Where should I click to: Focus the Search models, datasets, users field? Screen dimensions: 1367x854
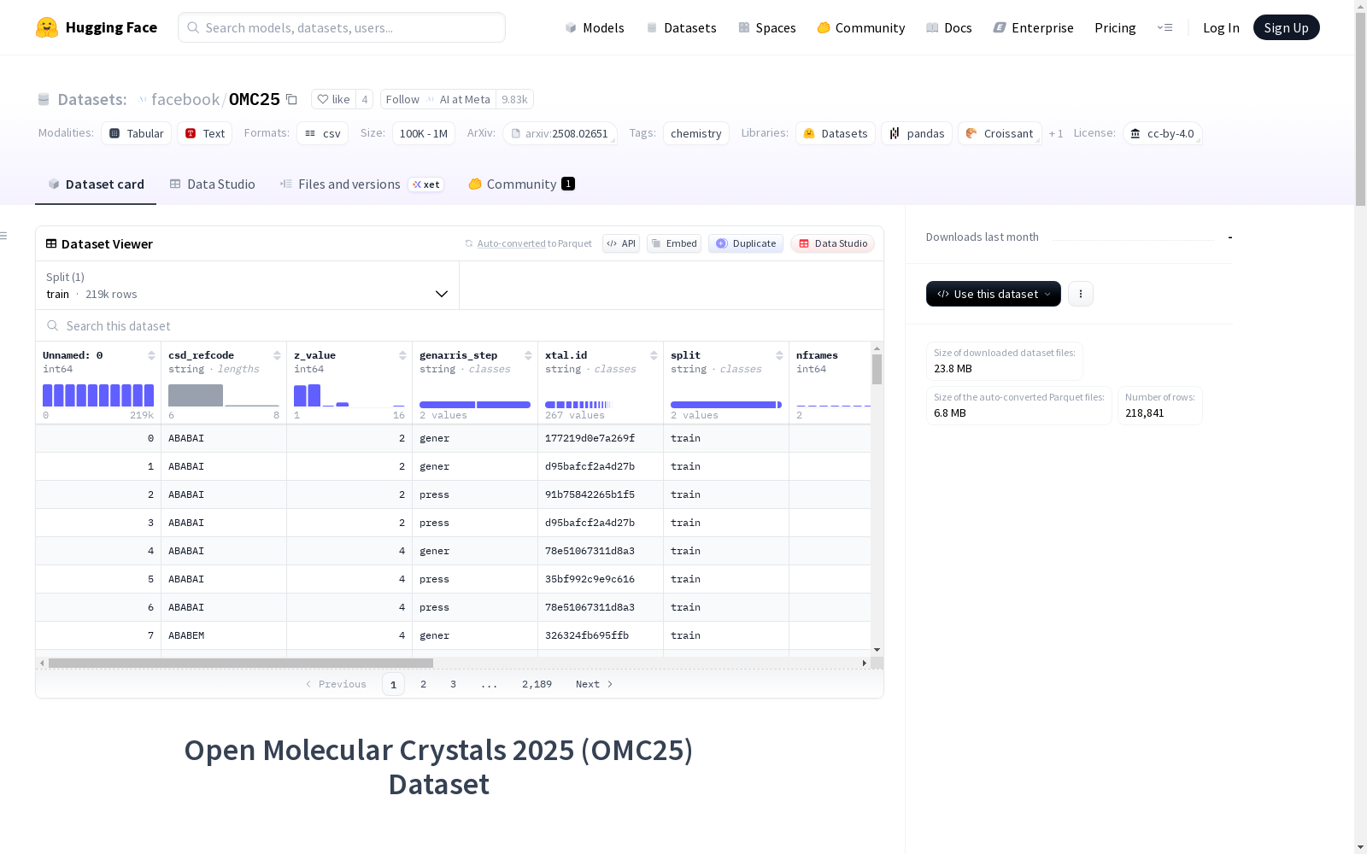(x=342, y=27)
